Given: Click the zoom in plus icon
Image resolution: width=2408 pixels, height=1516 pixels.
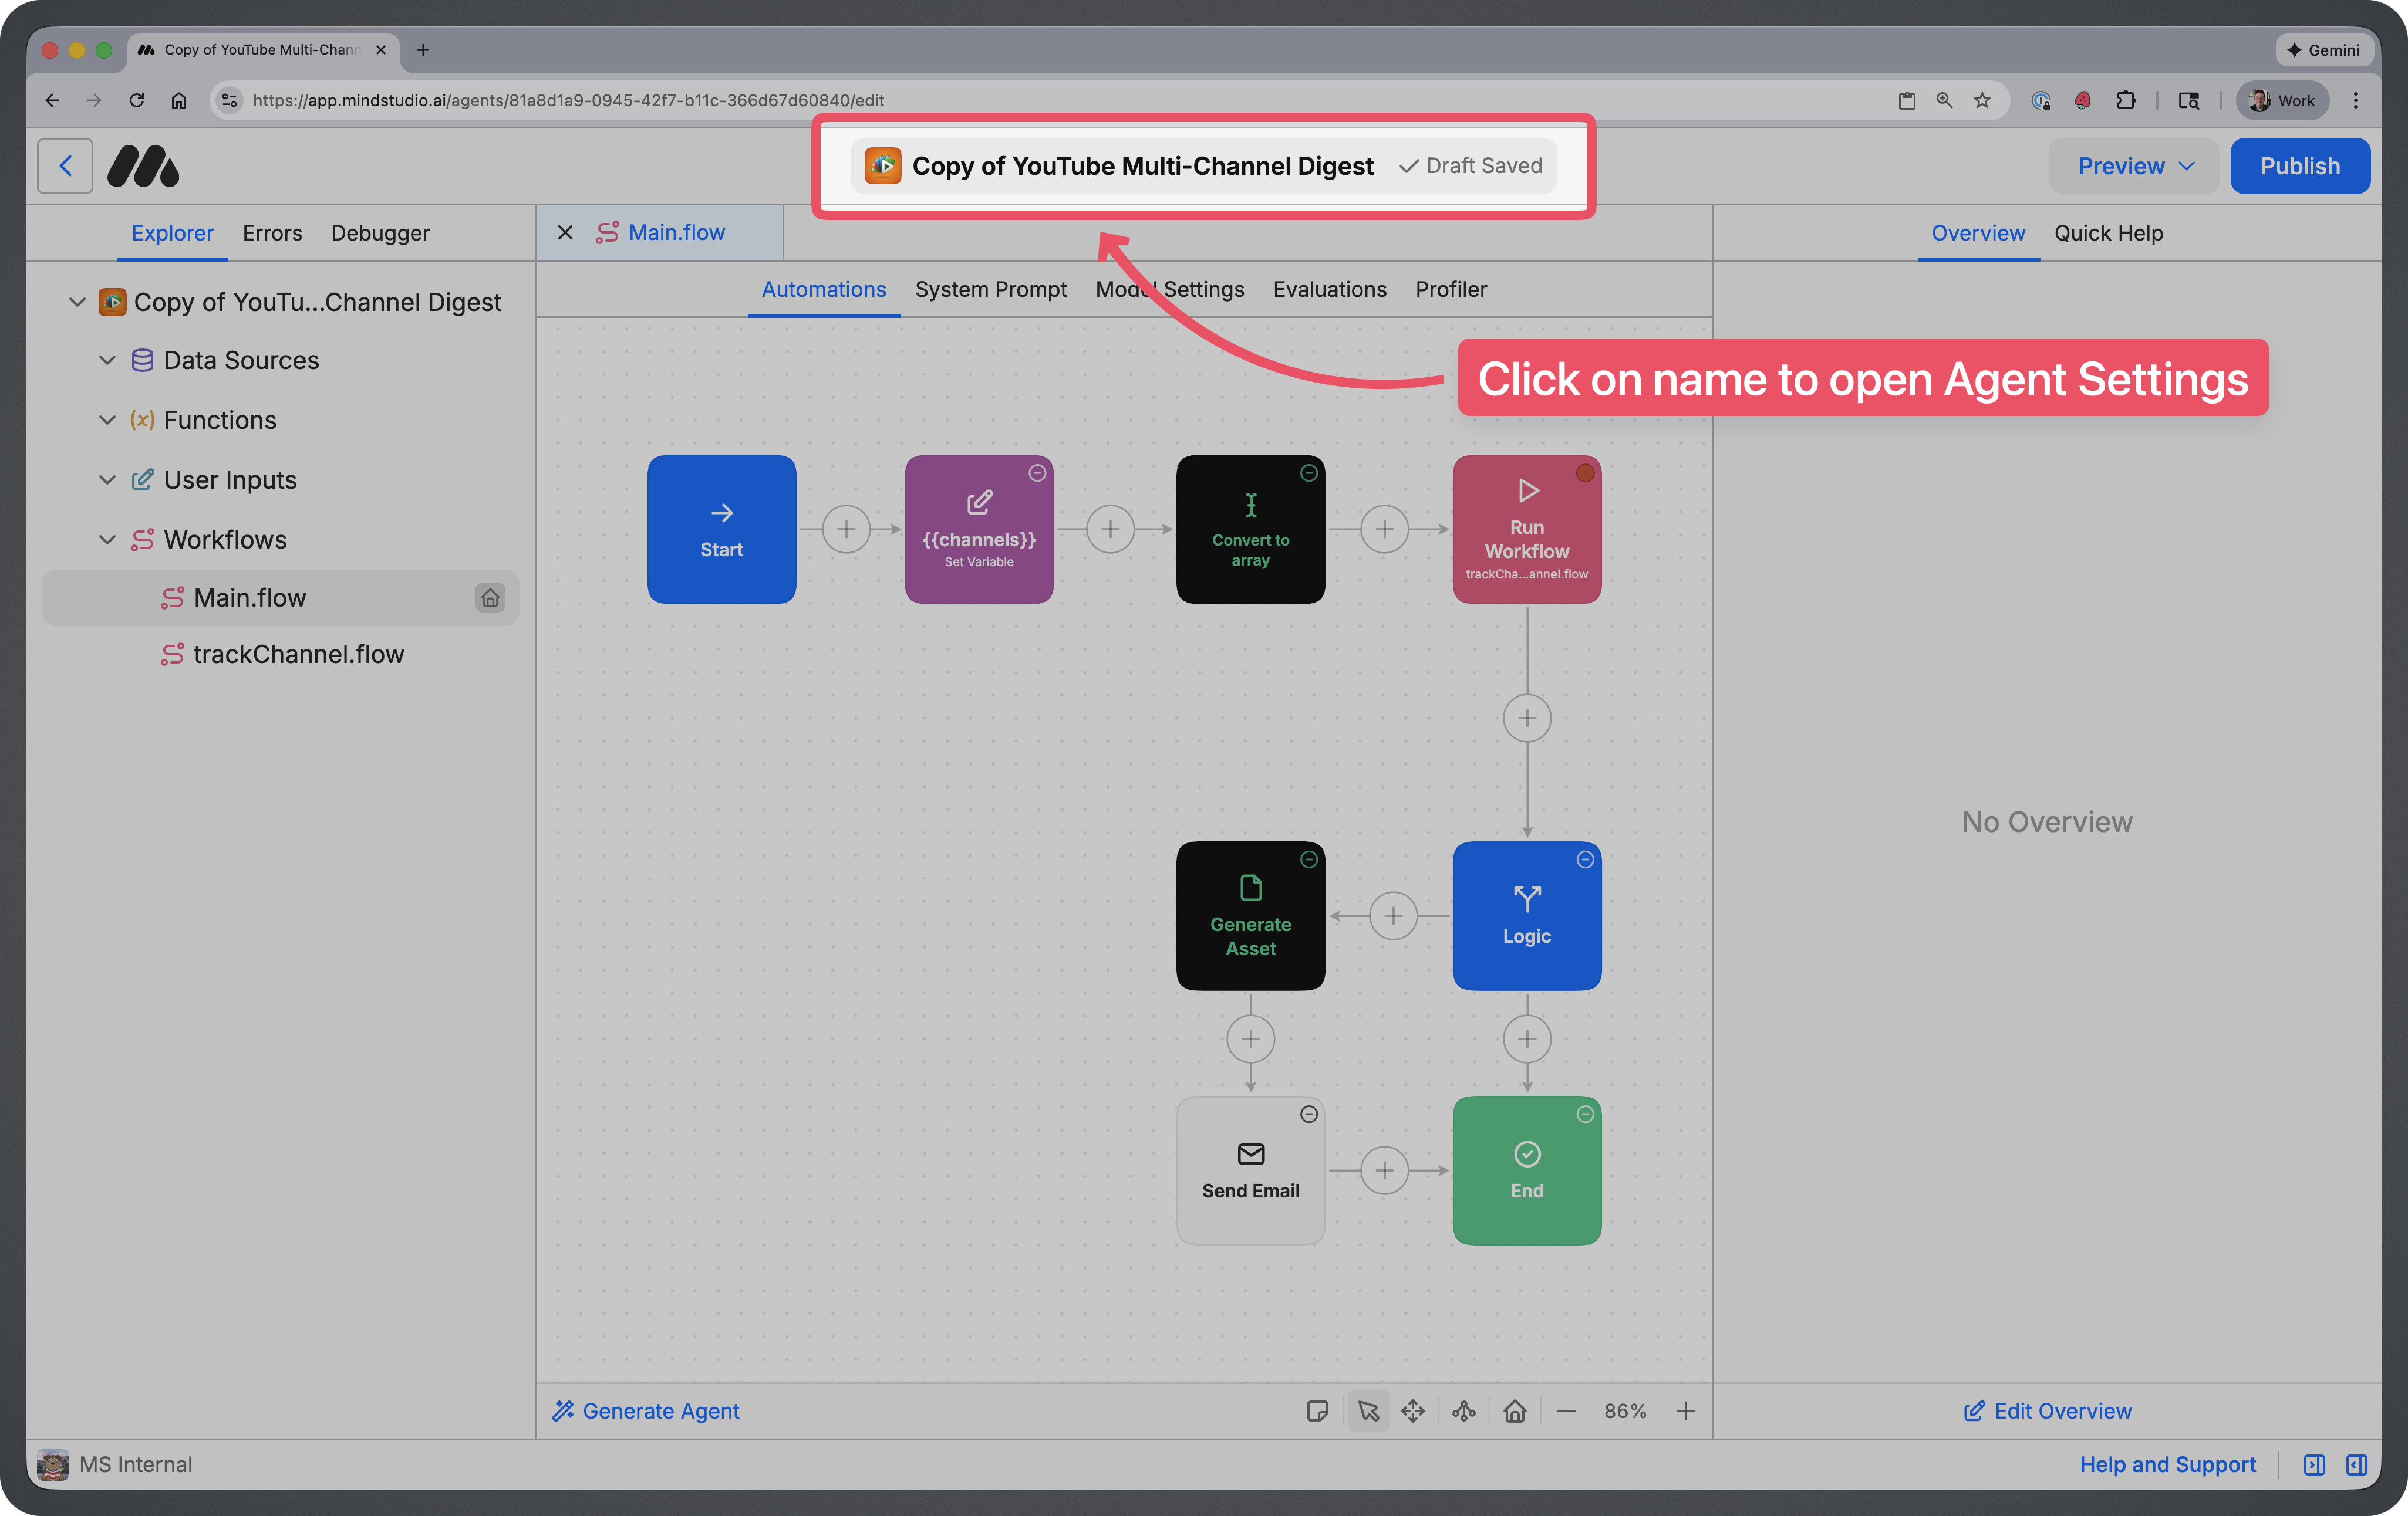Looking at the screenshot, I should tap(1685, 1410).
